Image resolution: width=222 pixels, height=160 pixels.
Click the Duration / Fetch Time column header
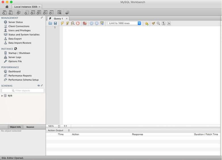[206, 134]
